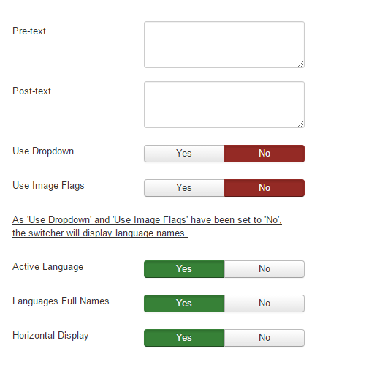The width and height of the screenshot is (385, 384).
Task: Select Yes for Active Language
Action: tap(184, 269)
